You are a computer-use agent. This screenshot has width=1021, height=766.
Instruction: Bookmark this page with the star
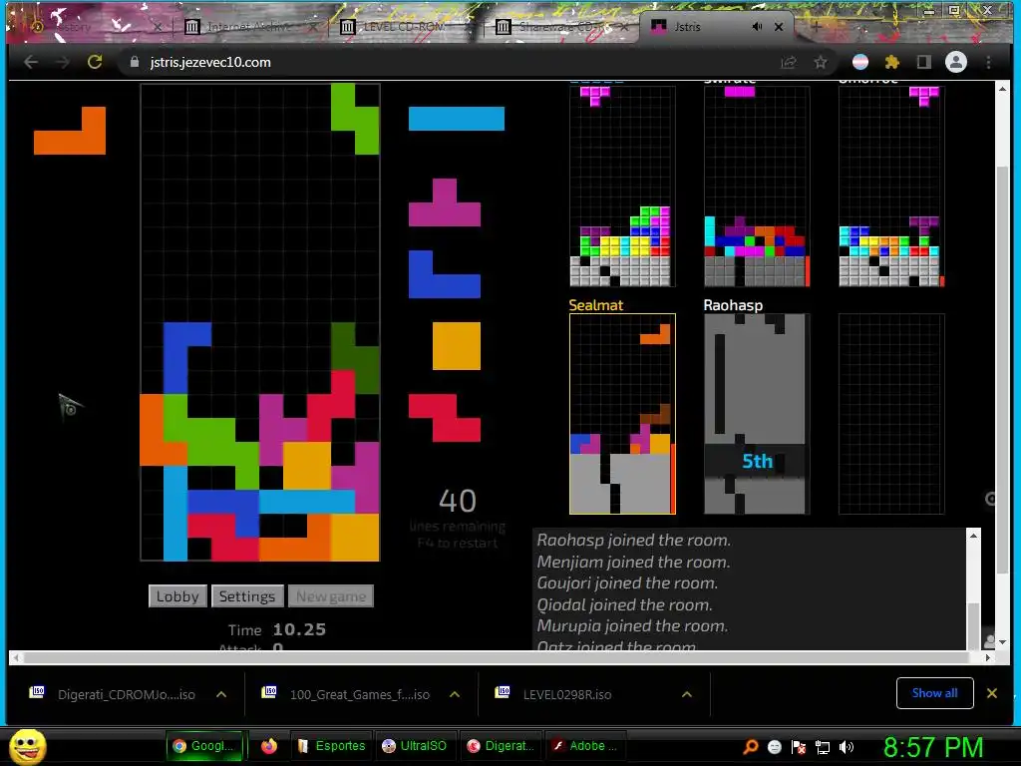821,62
